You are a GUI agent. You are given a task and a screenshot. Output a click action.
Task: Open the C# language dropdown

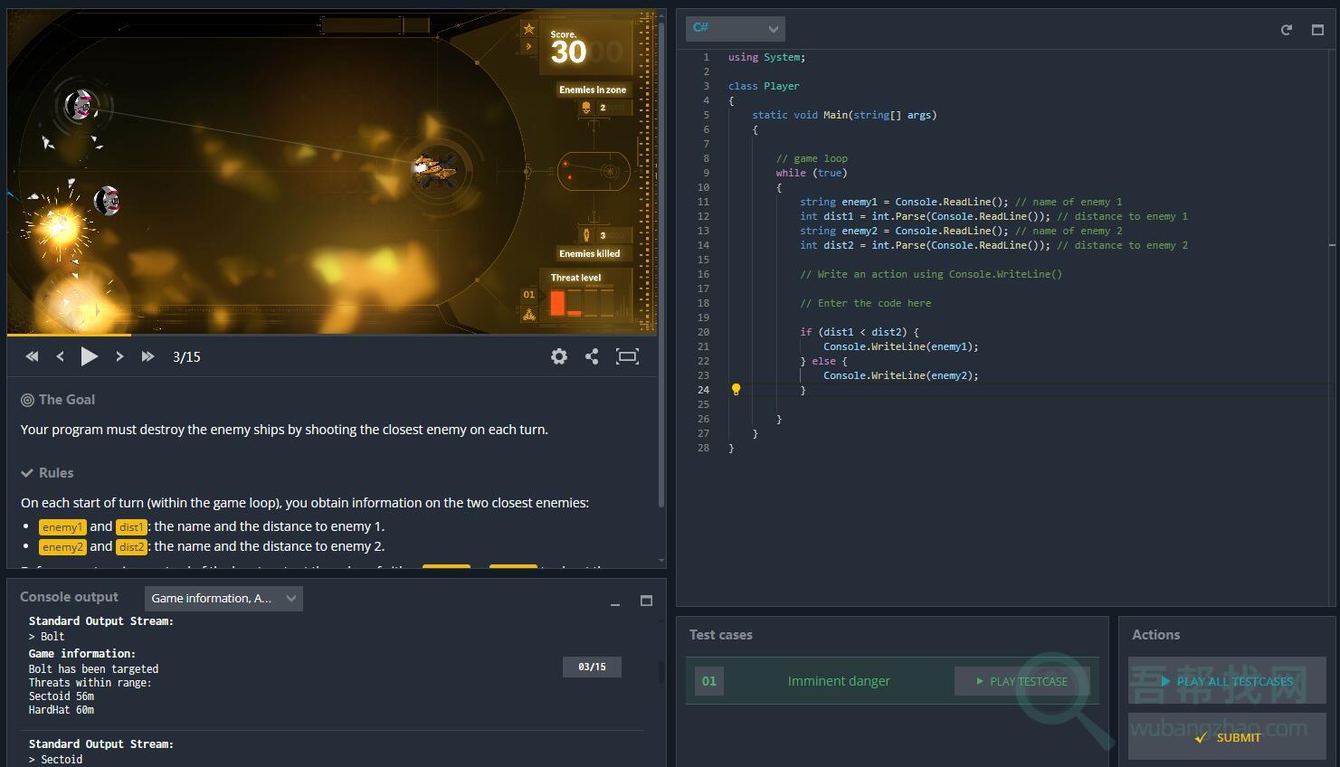tap(735, 28)
